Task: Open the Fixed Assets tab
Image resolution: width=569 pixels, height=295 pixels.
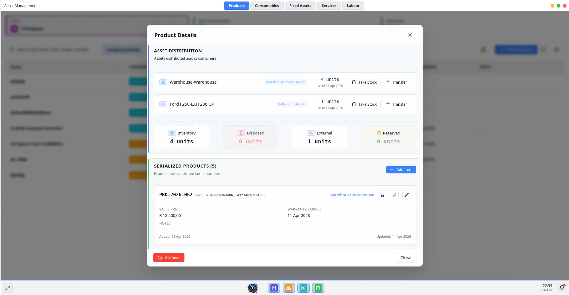Action: pyautogui.click(x=300, y=6)
